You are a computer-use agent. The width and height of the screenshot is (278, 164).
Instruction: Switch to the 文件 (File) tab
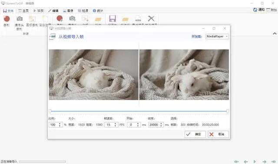click(x=8, y=11)
